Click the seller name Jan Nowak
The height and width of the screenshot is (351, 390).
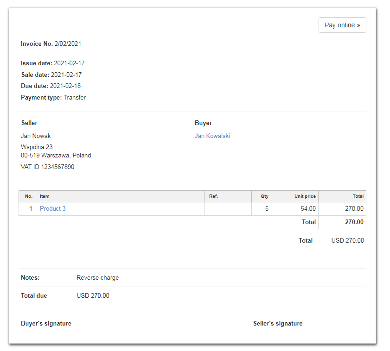click(36, 136)
